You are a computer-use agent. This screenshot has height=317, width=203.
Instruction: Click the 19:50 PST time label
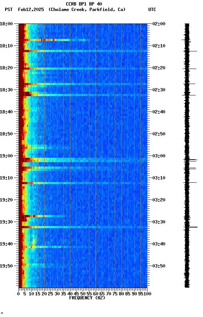(x=6, y=266)
